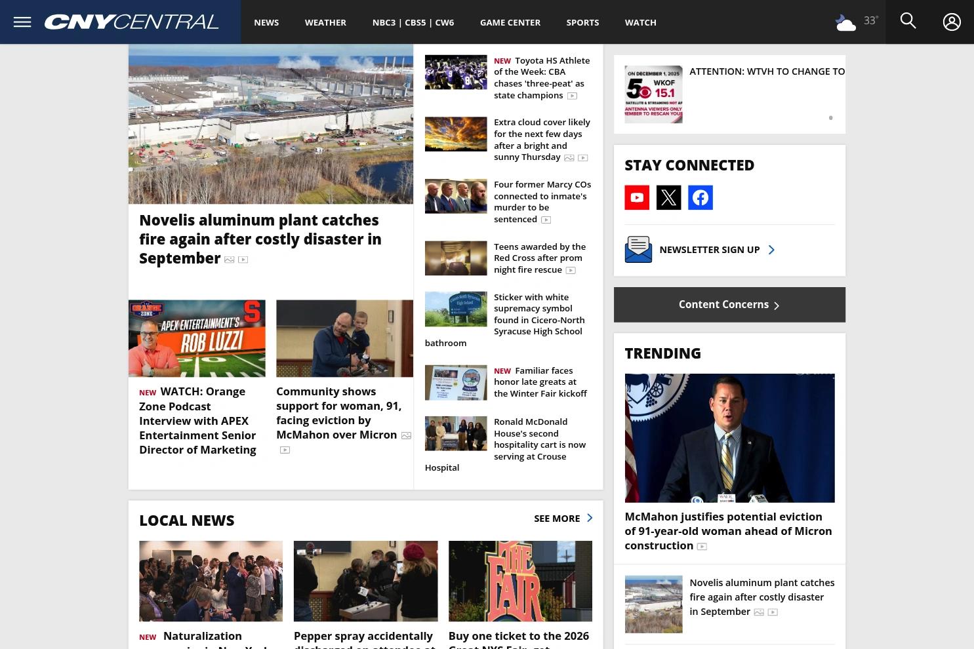The image size is (974, 649).
Task: Click the man holding child thumbnail
Action: click(x=344, y=338)
